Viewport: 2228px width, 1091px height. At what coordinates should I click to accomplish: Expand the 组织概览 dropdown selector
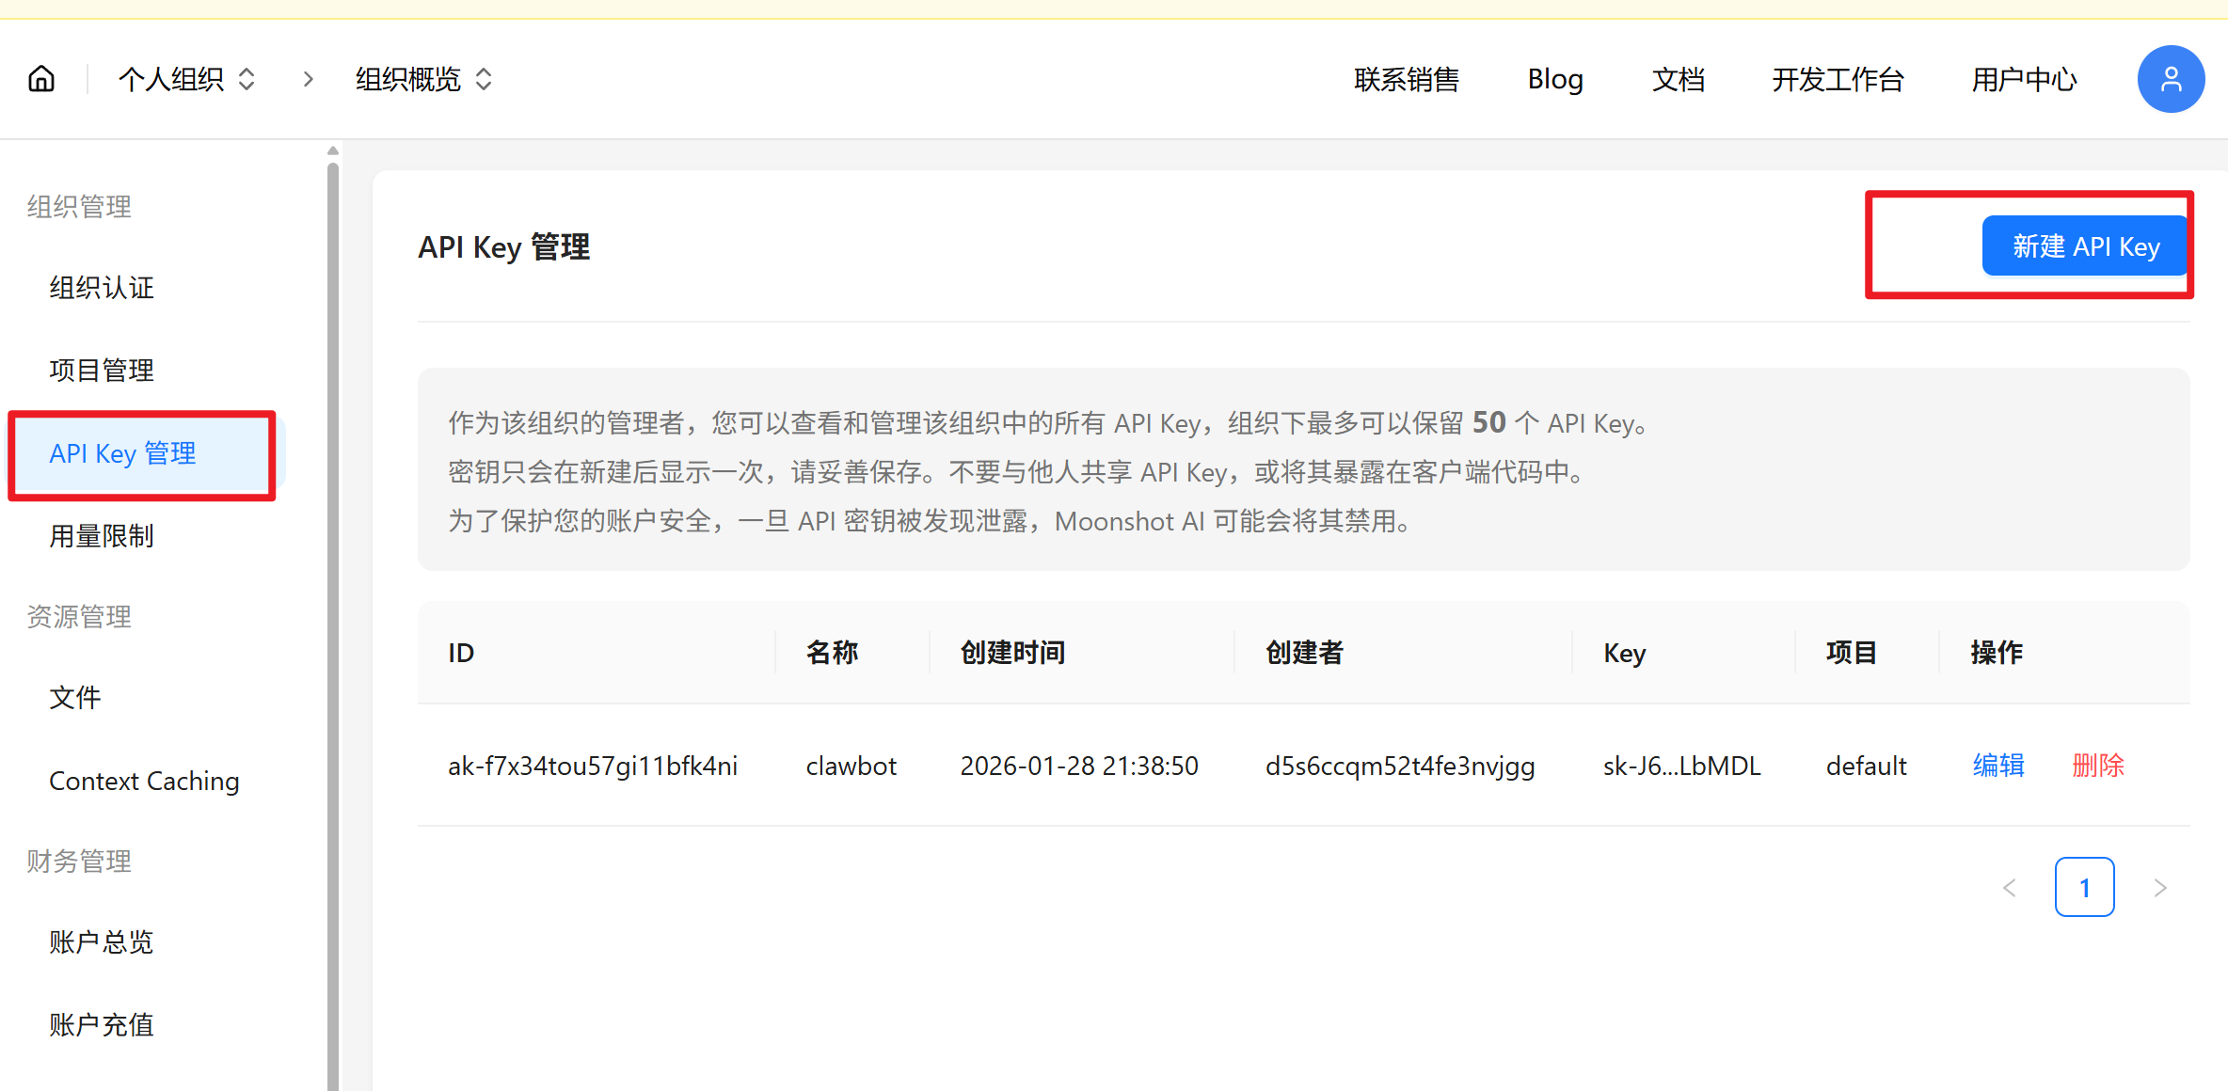423,79
